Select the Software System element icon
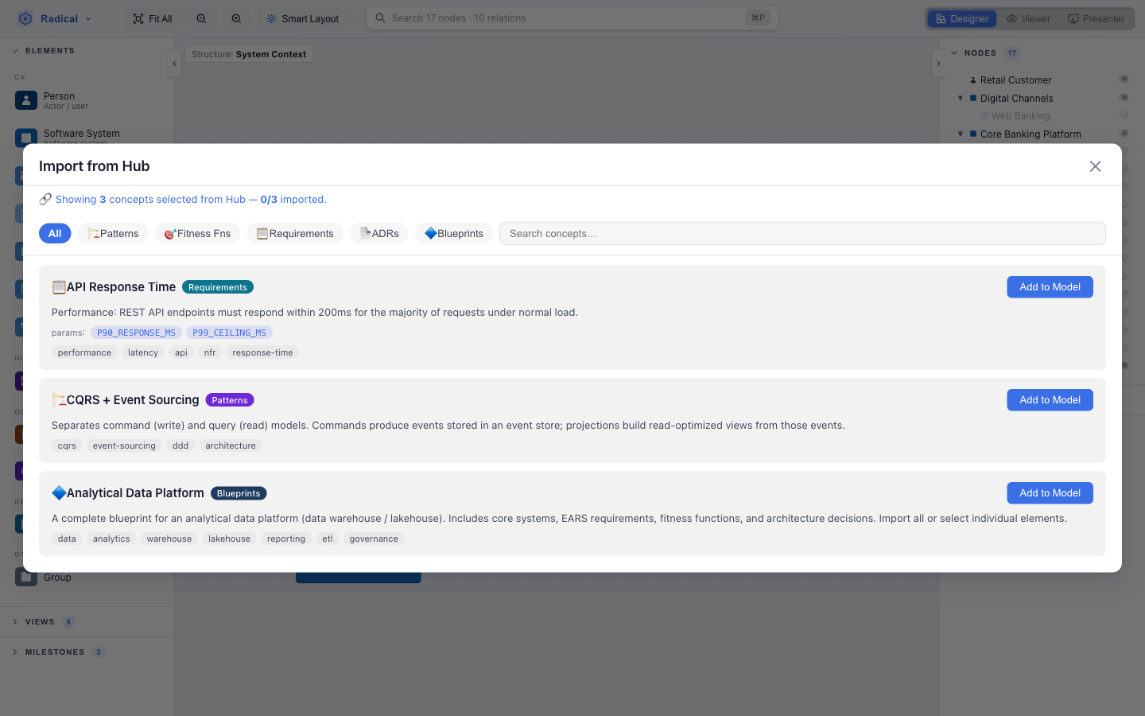The height and width of the screenshot is (716, 1145). [26, 137]
